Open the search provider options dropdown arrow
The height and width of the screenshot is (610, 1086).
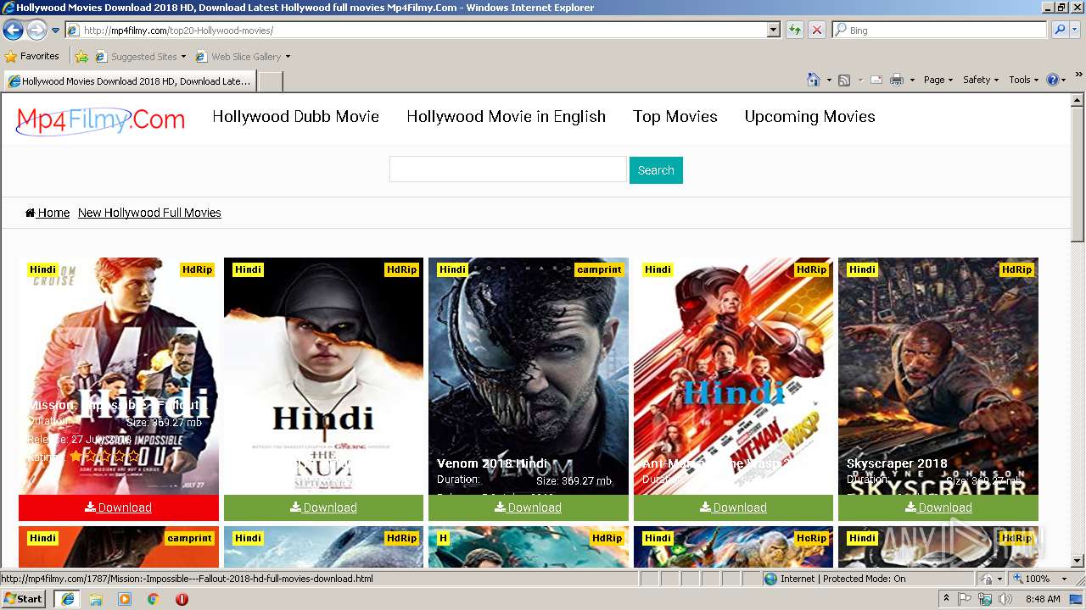[1075, 30]
